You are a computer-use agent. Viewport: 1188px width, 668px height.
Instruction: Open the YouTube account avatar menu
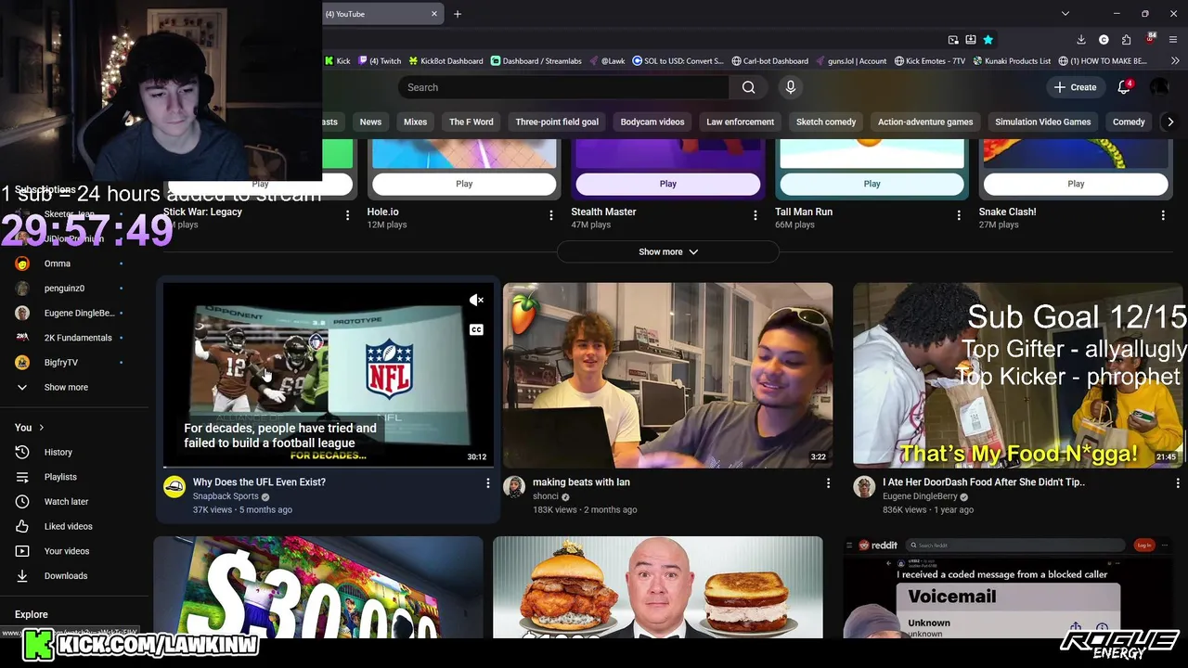(1159, 87)
